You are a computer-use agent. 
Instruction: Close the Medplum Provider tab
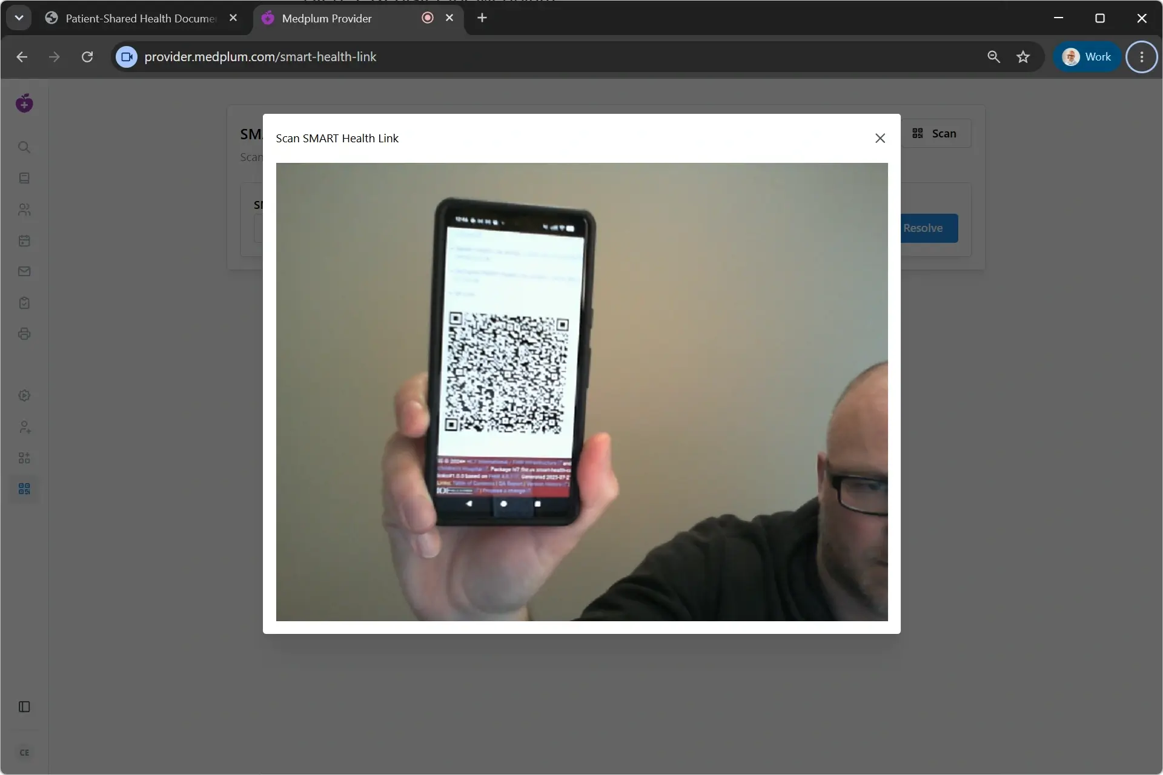tap(449, 18)
